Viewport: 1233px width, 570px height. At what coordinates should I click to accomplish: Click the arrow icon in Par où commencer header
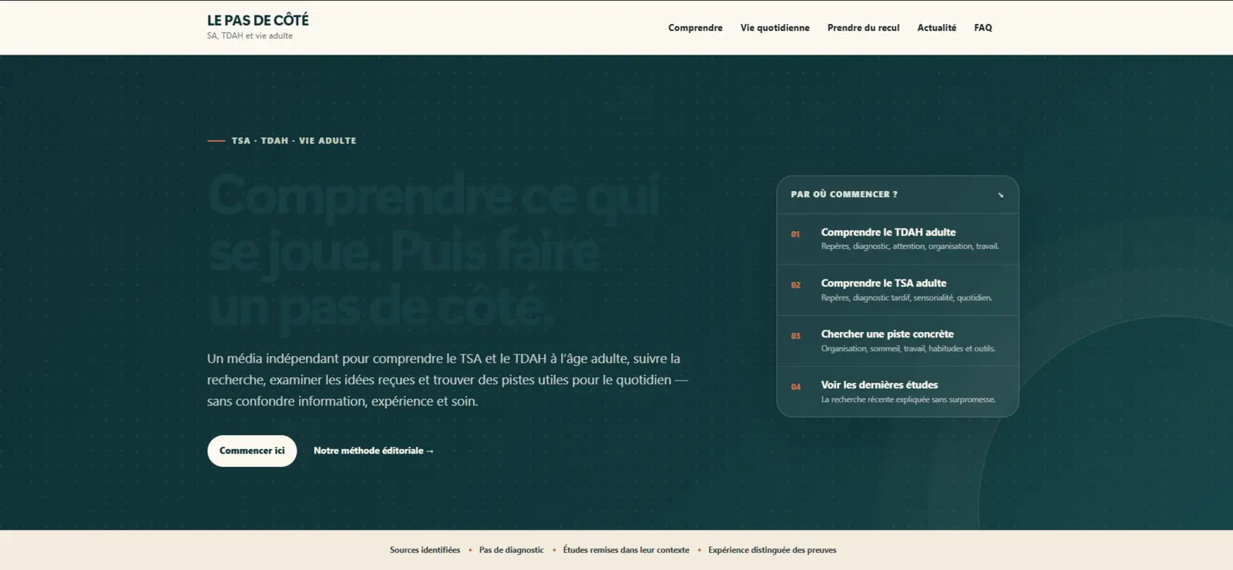click(x=1000, y=195)
